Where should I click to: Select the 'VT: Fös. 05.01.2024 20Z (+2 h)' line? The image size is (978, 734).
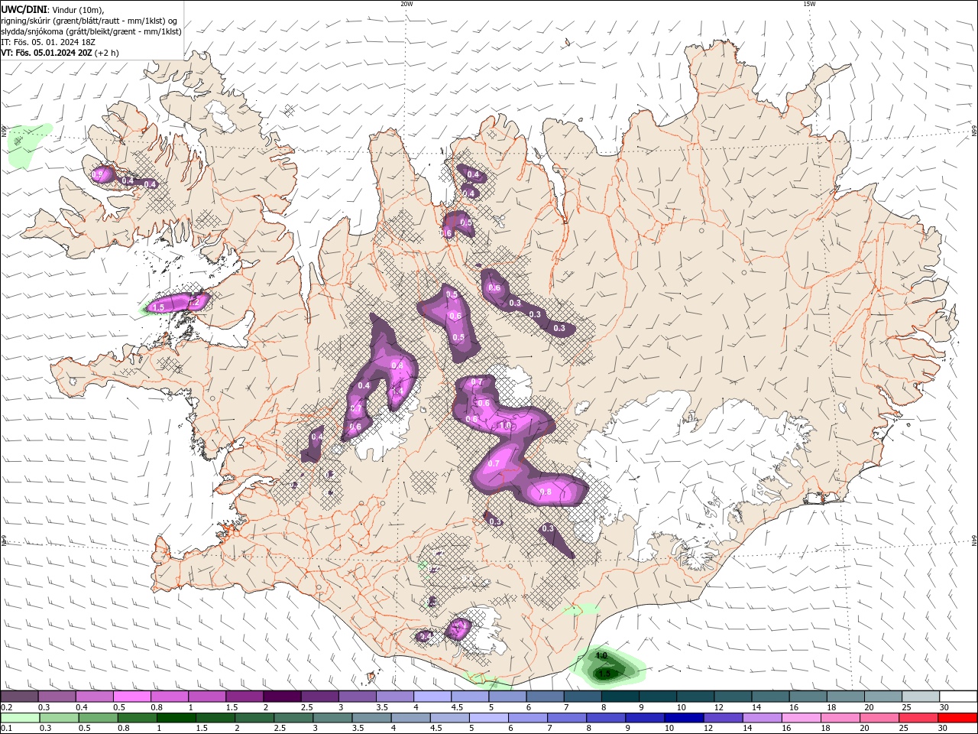[x=60, y=53]
